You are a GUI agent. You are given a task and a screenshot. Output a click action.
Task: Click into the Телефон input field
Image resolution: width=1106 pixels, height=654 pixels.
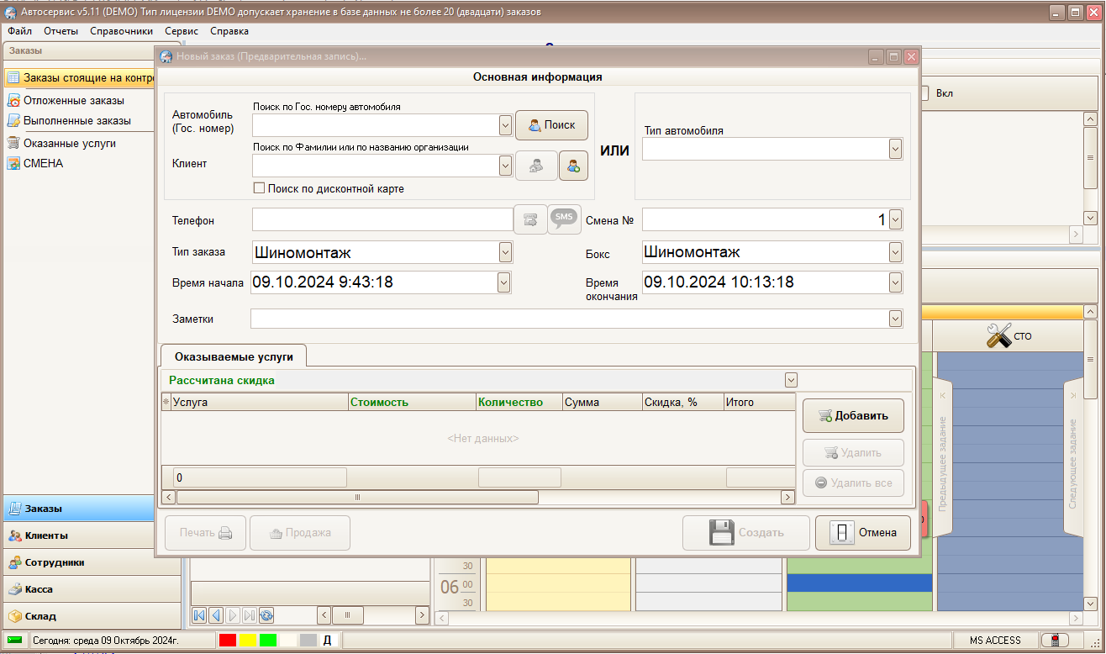(382, 220)
